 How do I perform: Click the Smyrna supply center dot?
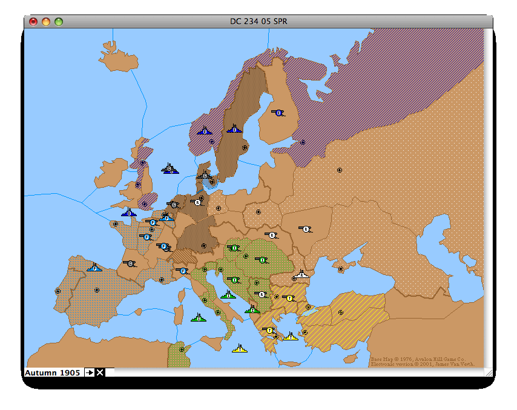tap(305, 332)
